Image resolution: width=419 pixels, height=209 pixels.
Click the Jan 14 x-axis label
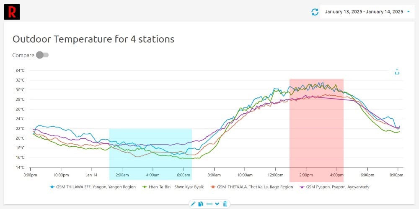pos(91,174)
